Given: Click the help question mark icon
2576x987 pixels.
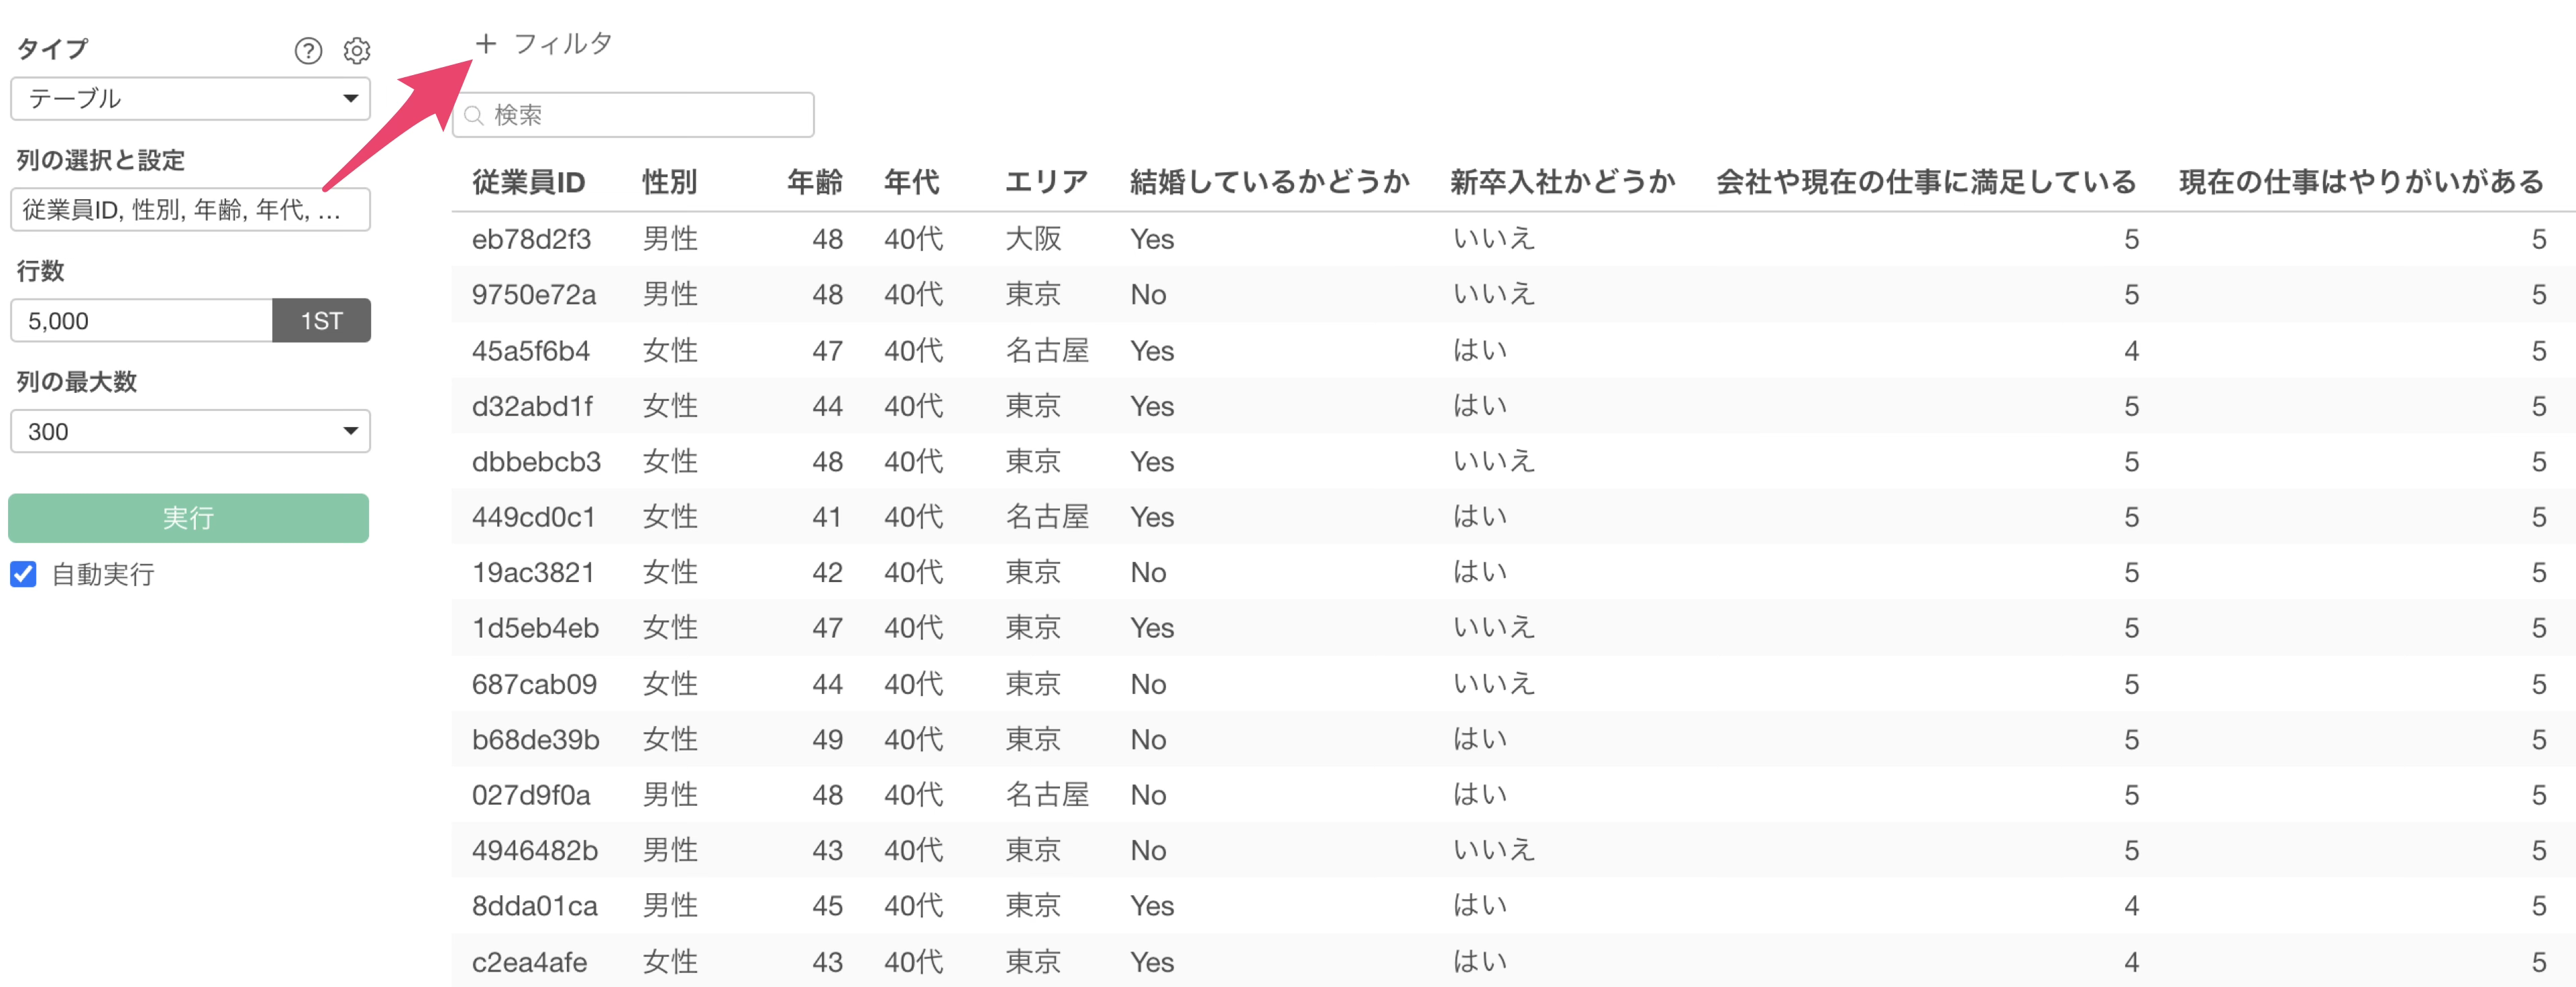Looking at the screenshot, I should pos(308,51).
